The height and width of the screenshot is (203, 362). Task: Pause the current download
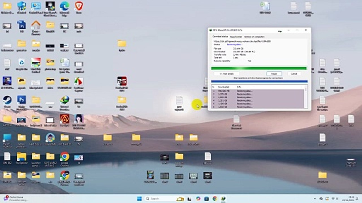[x=274, y=74]
